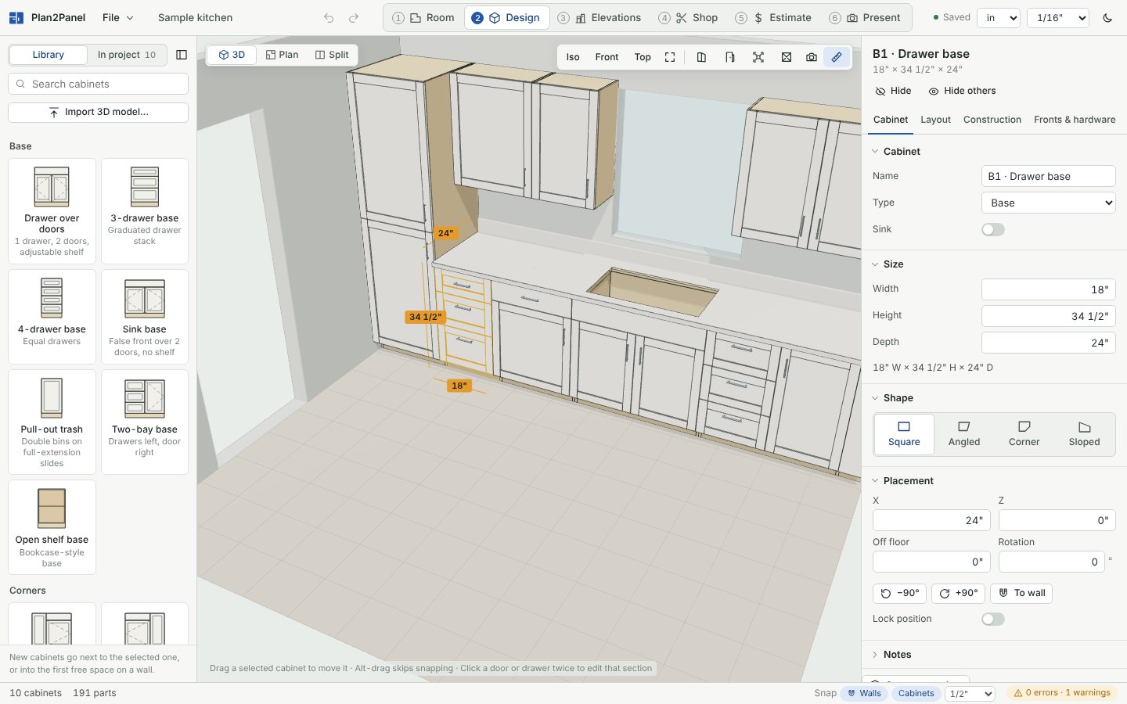
Task: Open the snap increment 1/2" dropdown
Action: [x=970, y=694]
